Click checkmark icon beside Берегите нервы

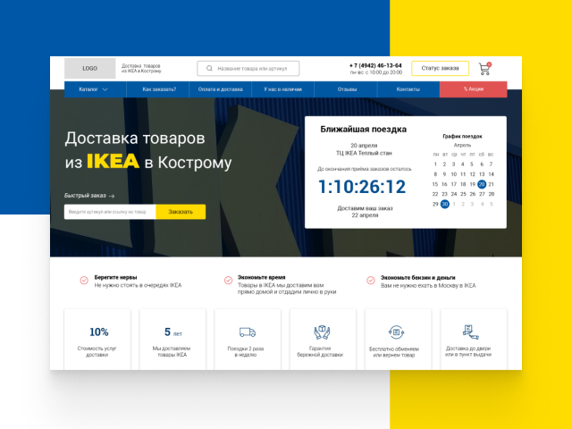pos(84,280)
